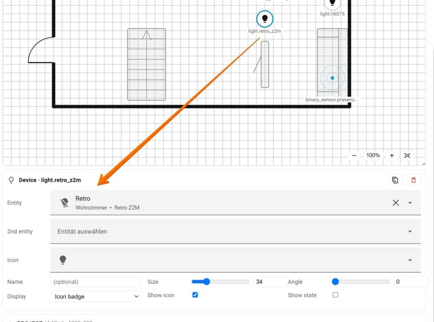434x322 pixels.
Task: Select the light.retro_z2m bulb device on the floorplan
Action: coord(264,19)
